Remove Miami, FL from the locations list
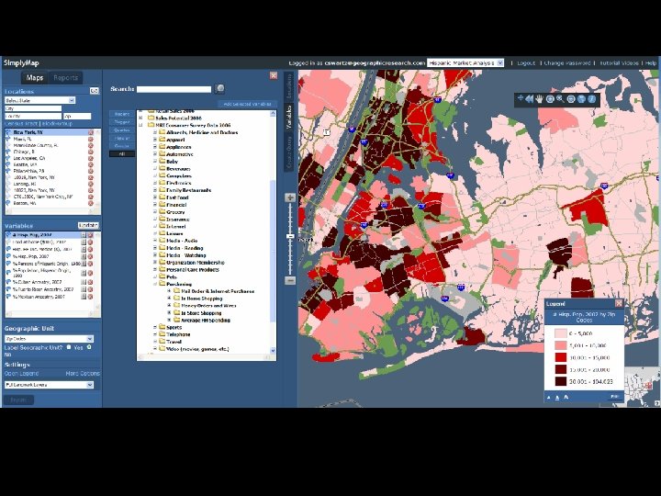661x496 pixels. 91,139
